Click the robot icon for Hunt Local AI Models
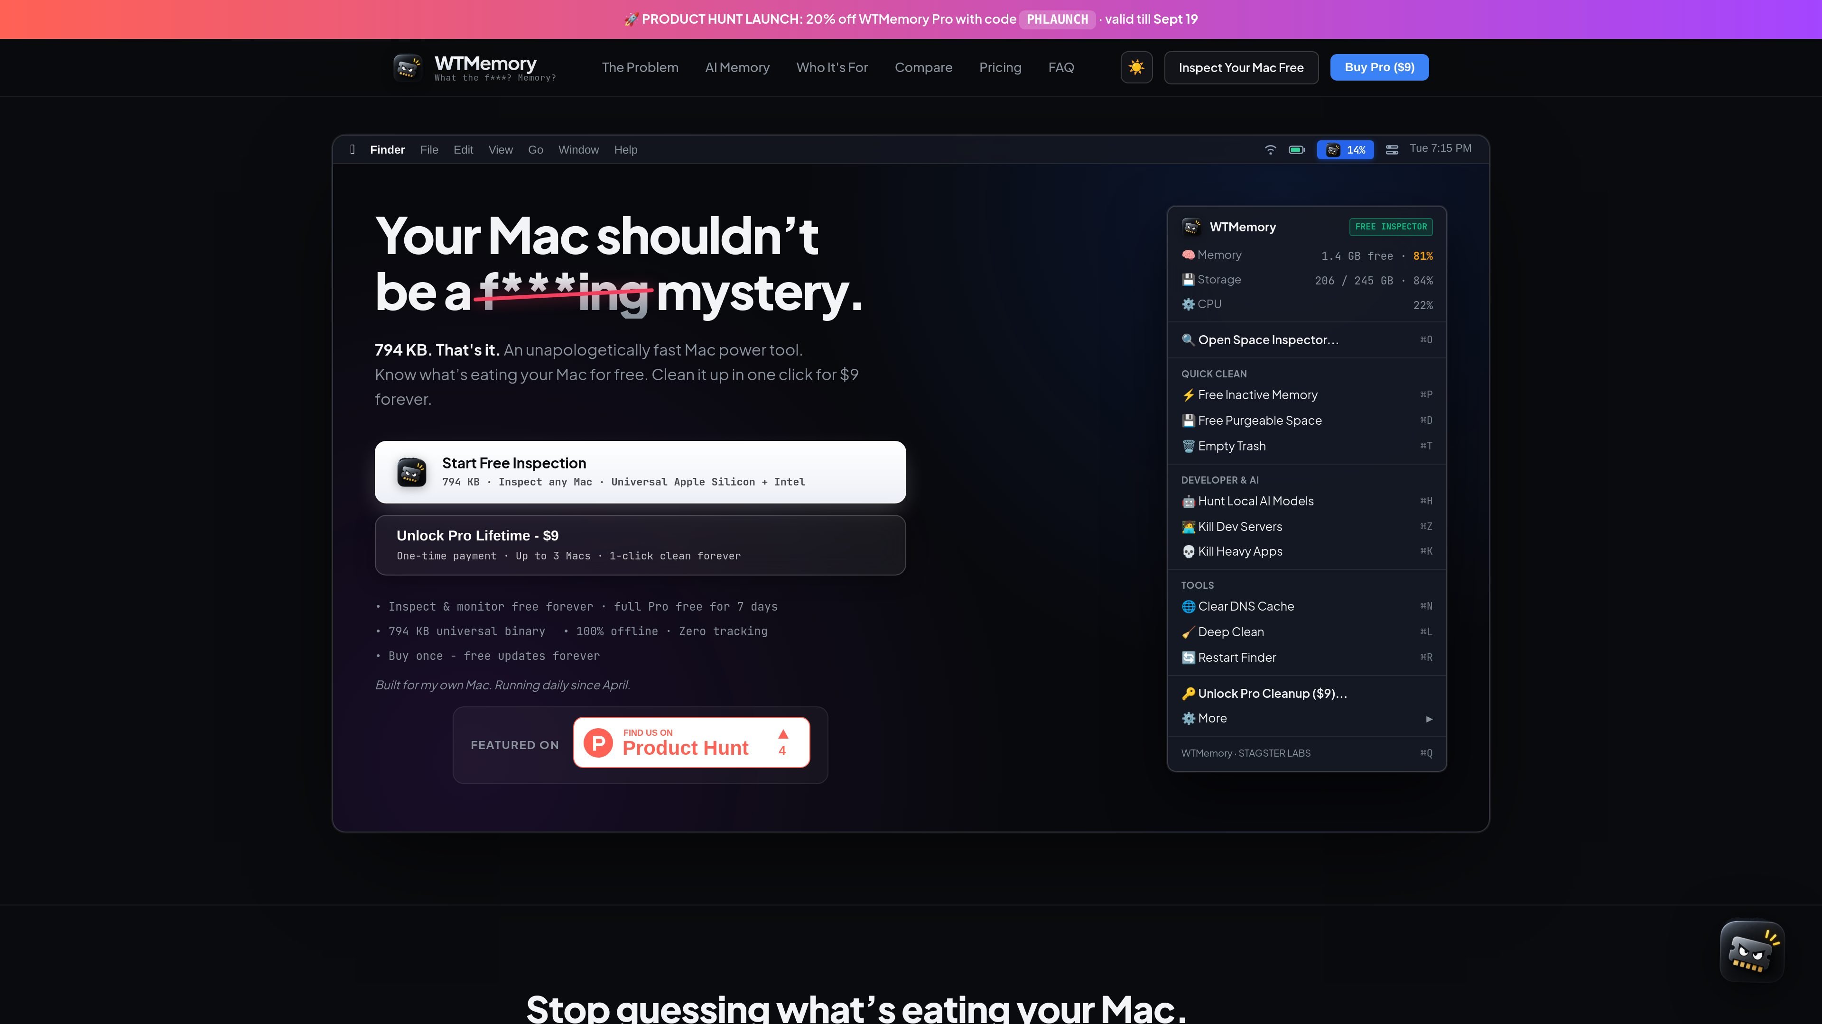This screenshot has width=1822, height=1024. pyautogui.click(x=1188, y=501)
